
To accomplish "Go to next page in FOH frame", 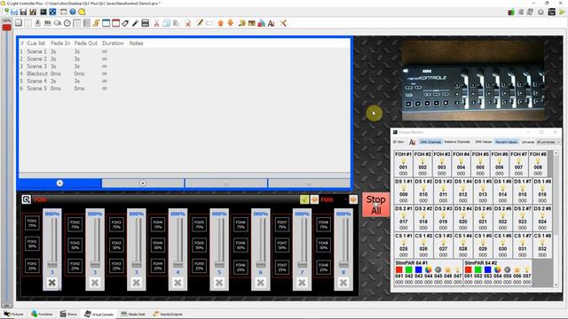I will coord(353,199).
